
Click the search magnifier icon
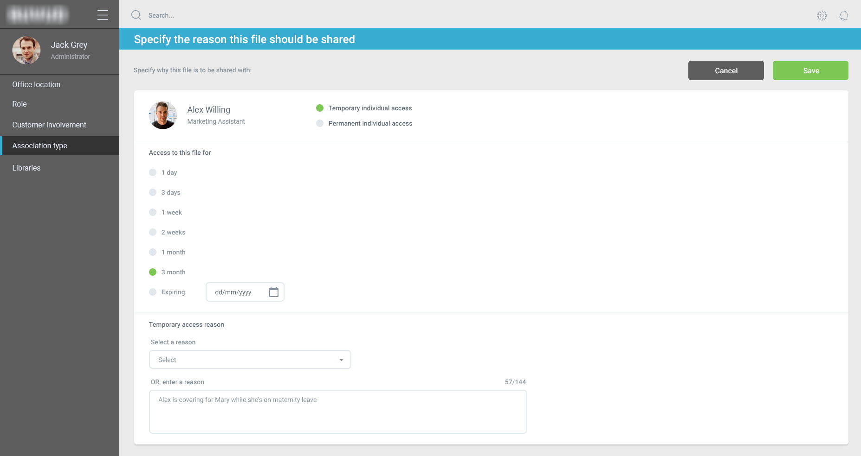[136, 15]
